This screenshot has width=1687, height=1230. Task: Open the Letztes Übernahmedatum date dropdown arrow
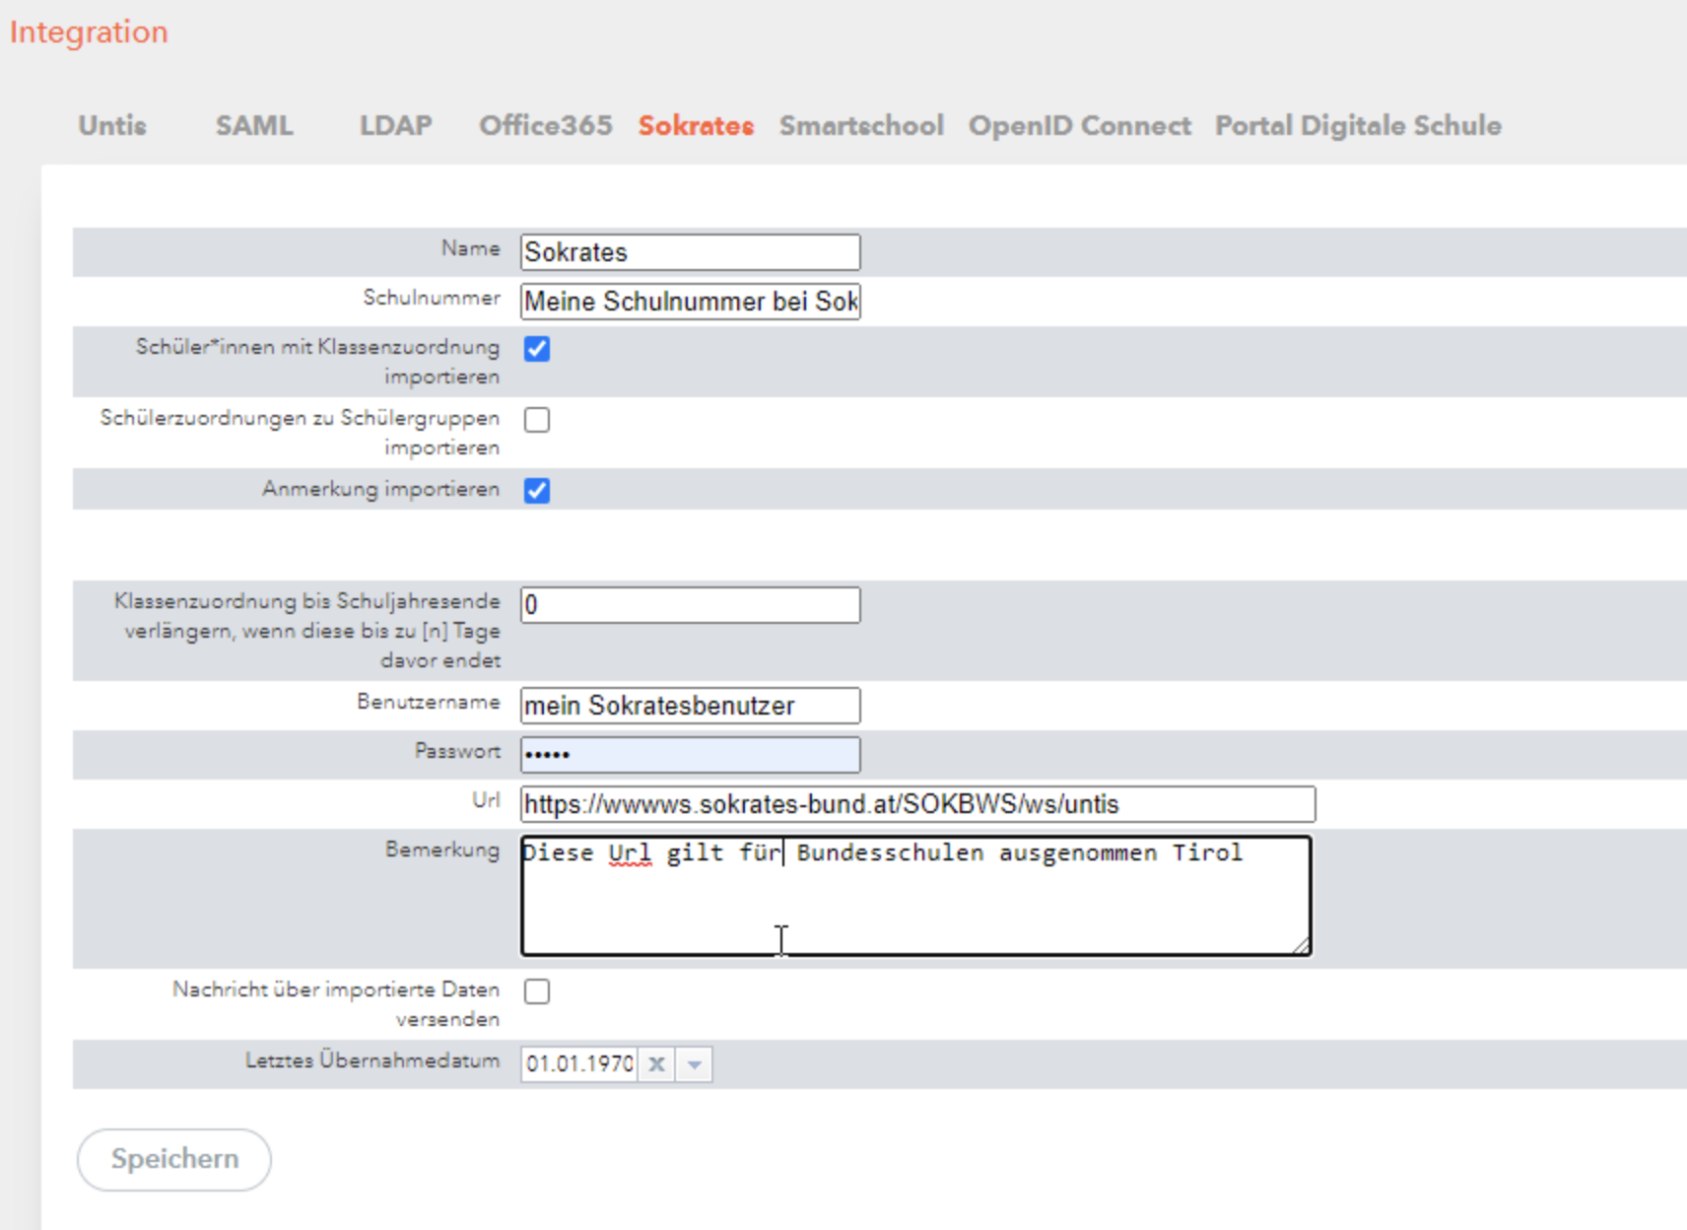[694, 1064]
